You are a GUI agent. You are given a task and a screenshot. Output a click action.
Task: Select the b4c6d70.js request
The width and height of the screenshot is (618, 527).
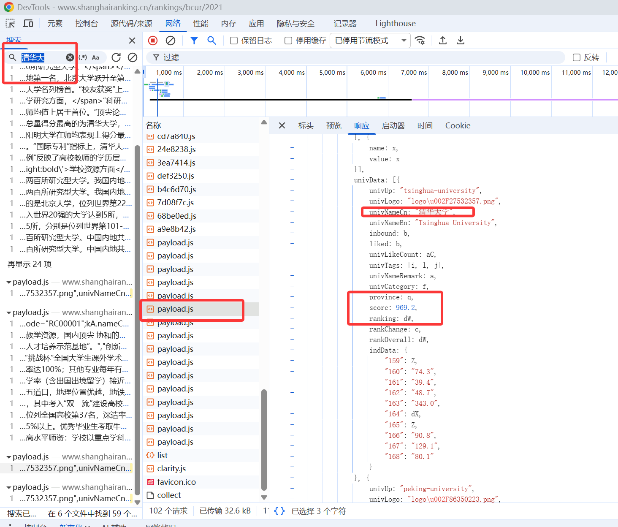tap(201, 189)
